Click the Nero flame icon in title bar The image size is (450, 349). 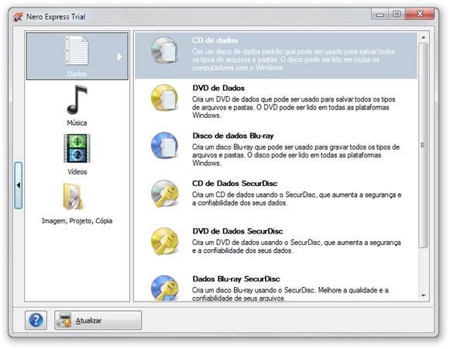pyautogui.click(x=18, y=17)
